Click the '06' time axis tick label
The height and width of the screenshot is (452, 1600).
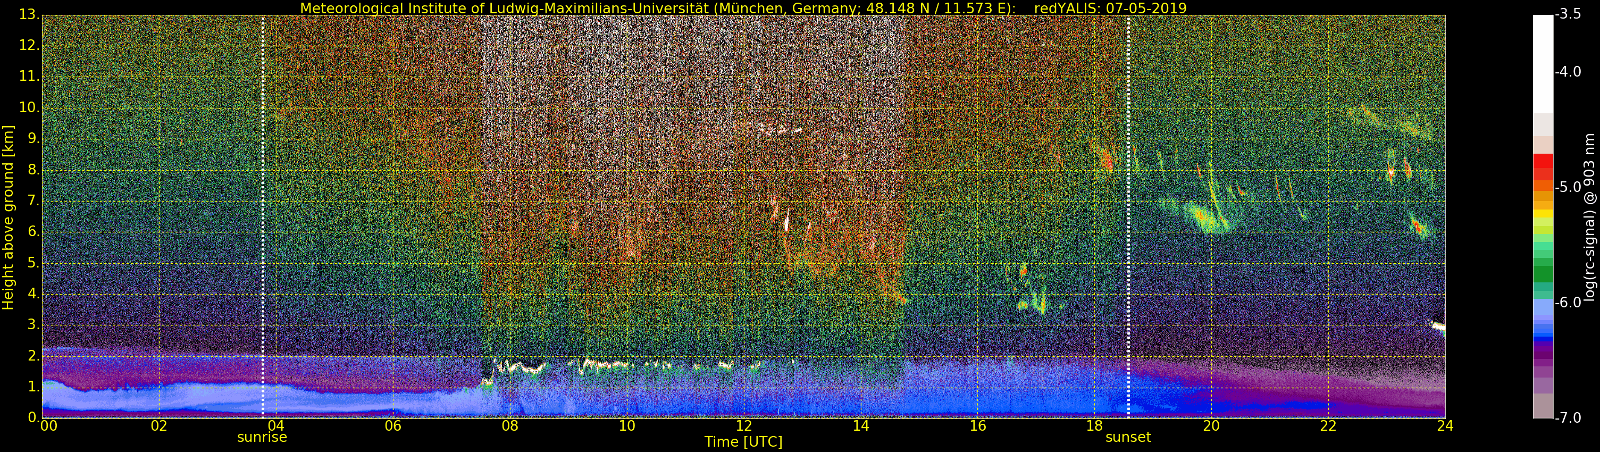392,426
